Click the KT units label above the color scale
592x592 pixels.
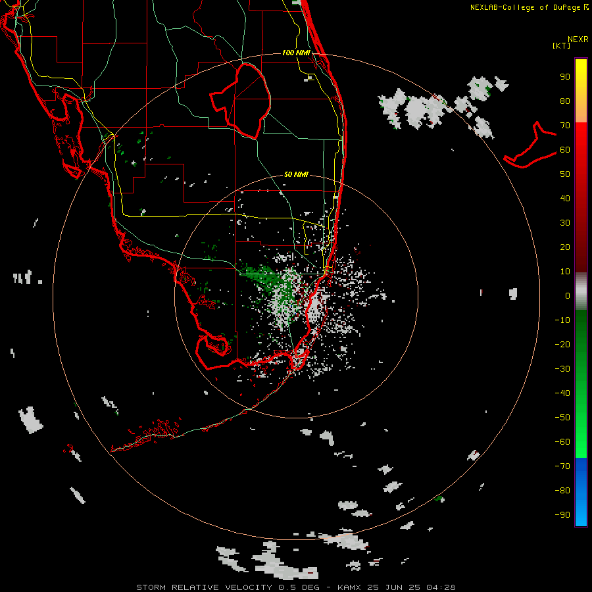coord(561,46)
